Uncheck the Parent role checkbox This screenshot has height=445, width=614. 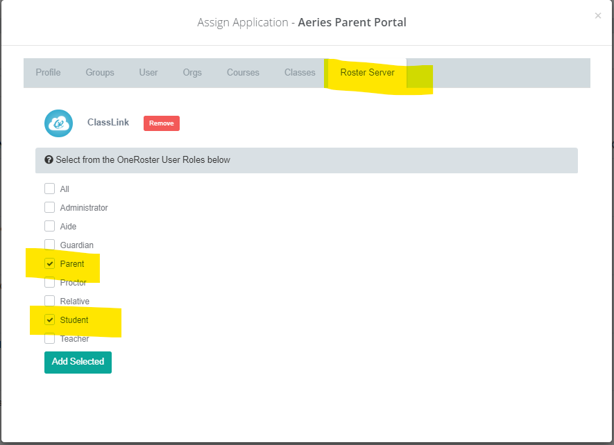50,263
